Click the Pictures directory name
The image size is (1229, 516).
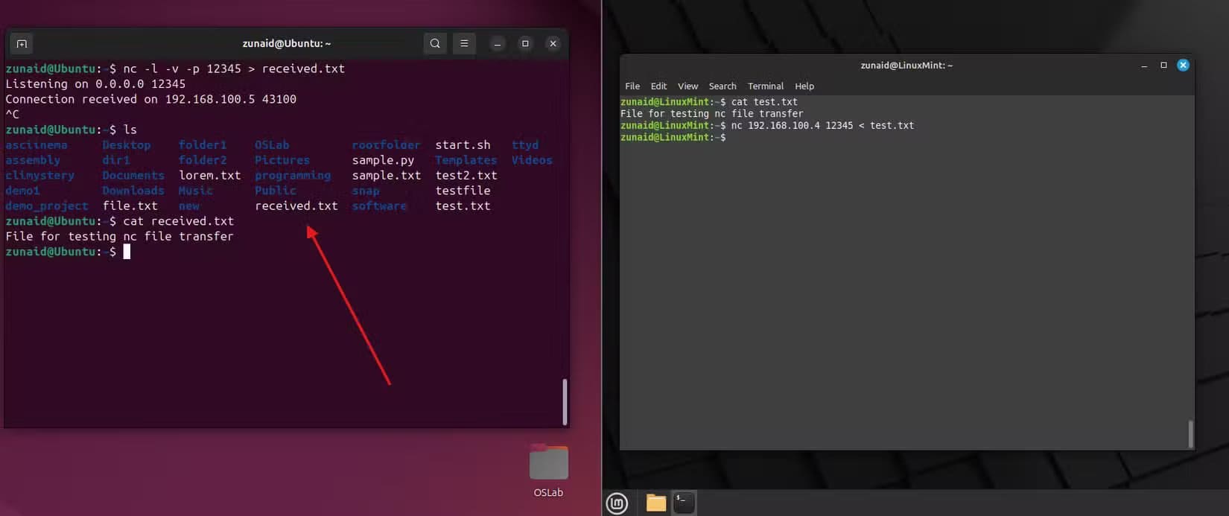coord(282,160)
